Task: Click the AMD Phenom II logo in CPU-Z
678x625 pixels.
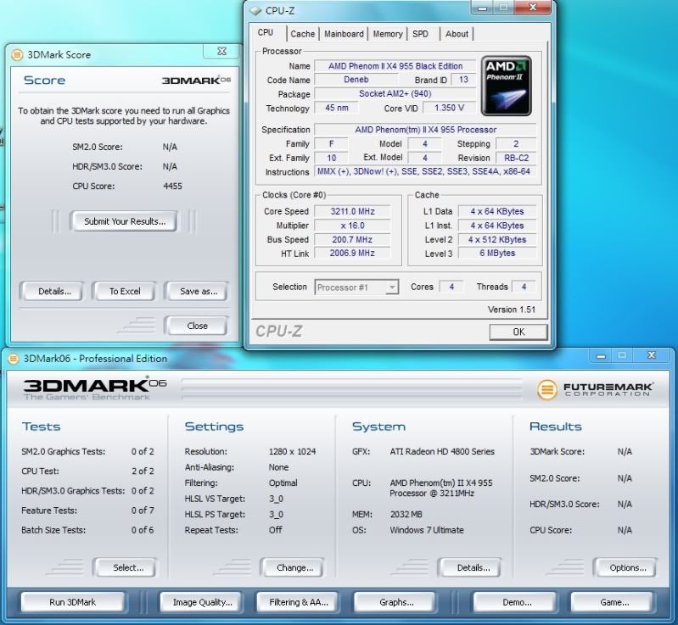Action: pyautogui.click(x=506, y=86)
